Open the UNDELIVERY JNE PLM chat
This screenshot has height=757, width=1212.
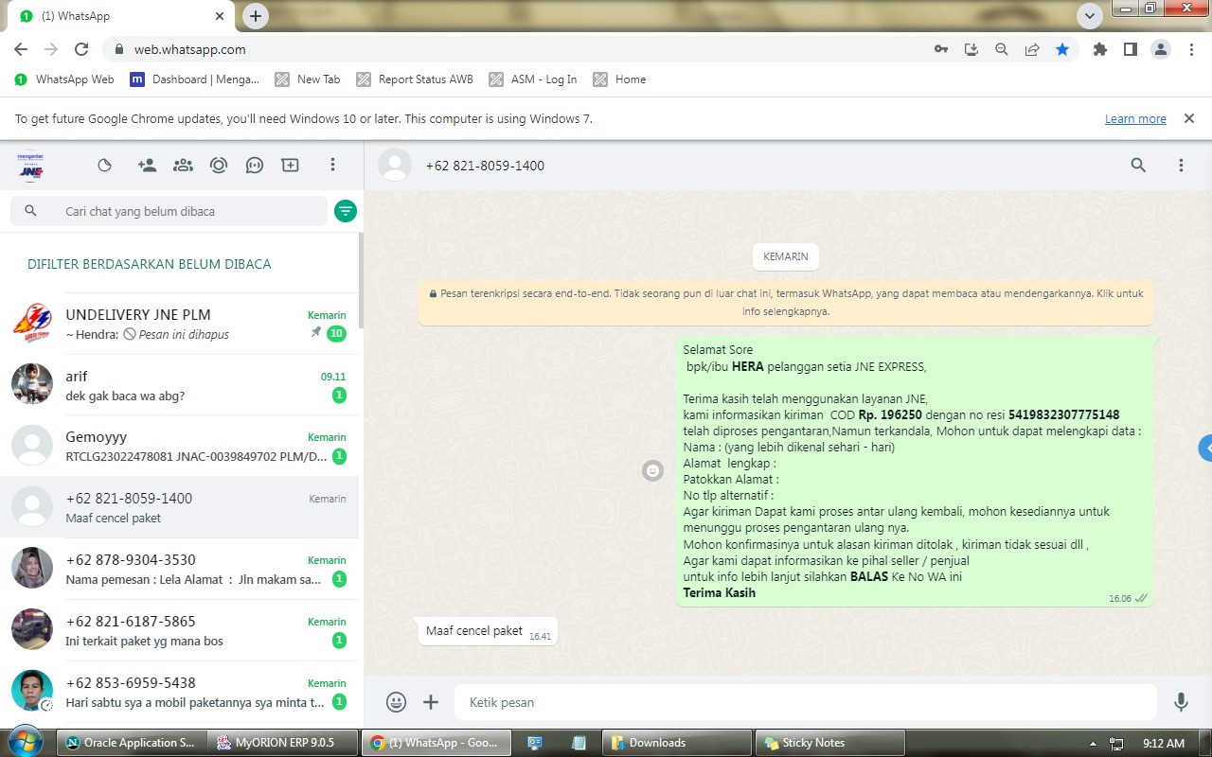(x=180, y=324)
